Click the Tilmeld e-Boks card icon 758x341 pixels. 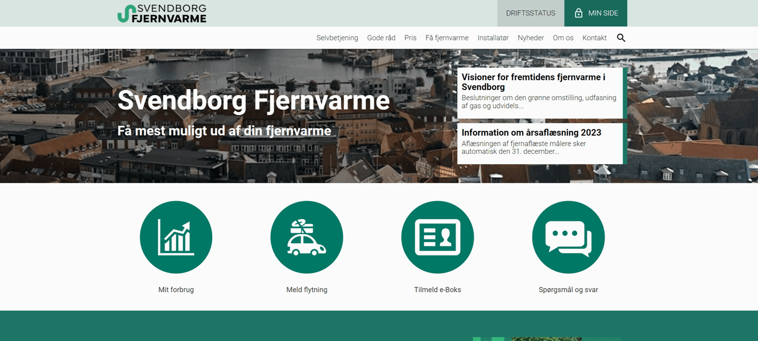(437, 237)
